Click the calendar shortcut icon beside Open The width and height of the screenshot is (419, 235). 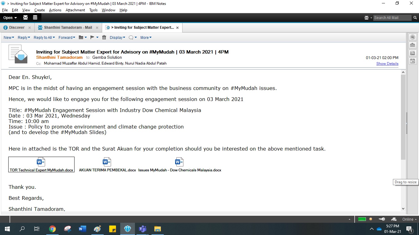[x=35, y=17]
